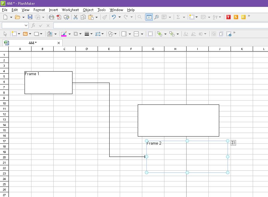
Task: Toggle the object selection arrow tool
Action: point(5,34)
